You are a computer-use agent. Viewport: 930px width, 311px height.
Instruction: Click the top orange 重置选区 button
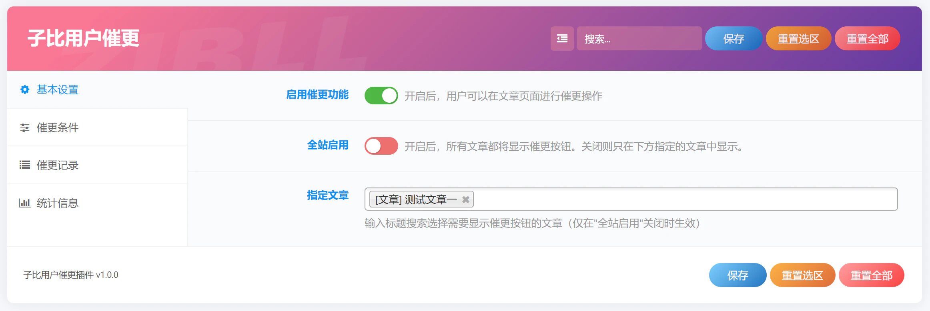798,38
